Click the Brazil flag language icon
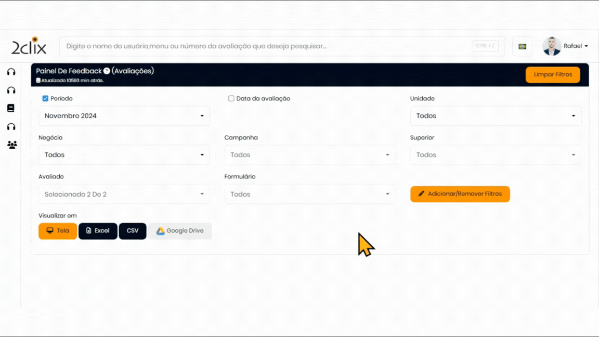599x337 pixels. coord(522,46)
